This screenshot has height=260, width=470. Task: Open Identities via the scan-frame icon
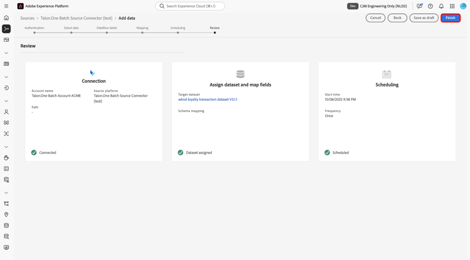(x=6, y=134)
